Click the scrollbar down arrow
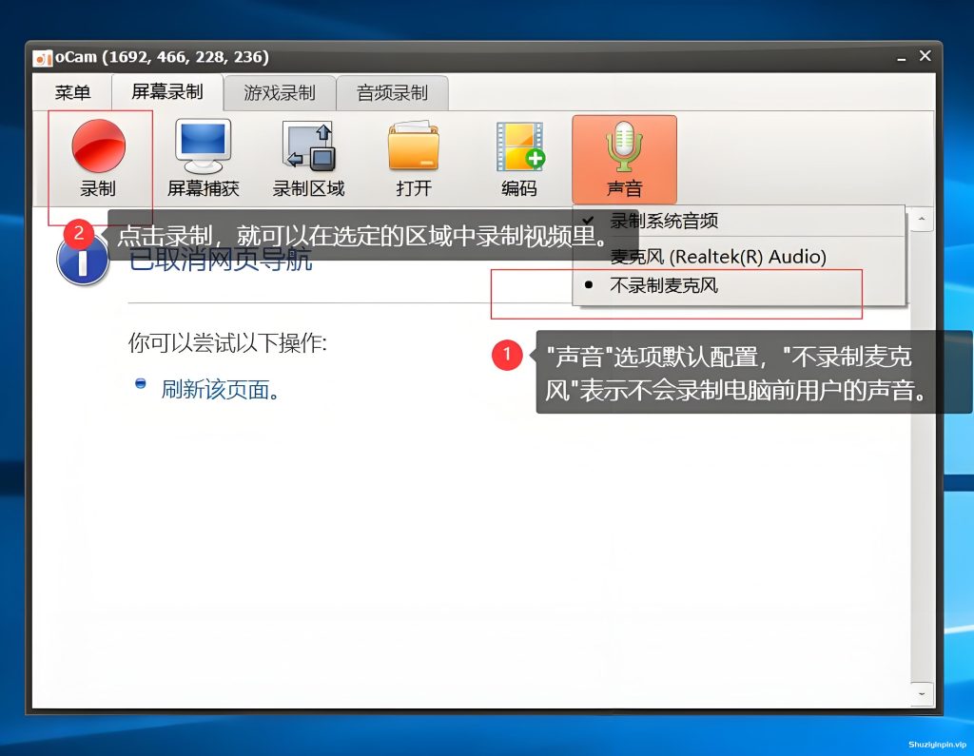This screenshot has height=756, width=974. [921, 694]
